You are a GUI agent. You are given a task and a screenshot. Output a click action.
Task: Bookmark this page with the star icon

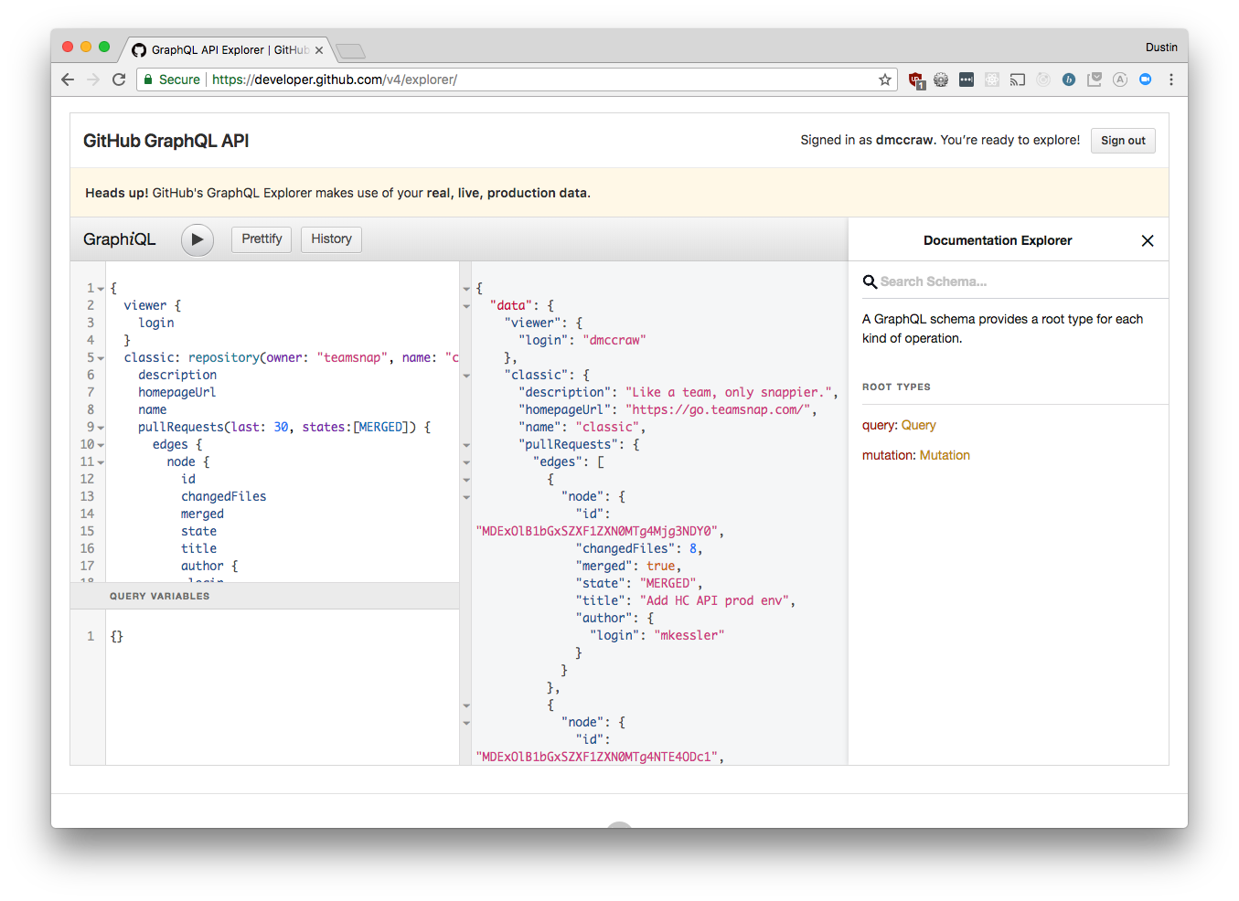(x=885, y=79)
